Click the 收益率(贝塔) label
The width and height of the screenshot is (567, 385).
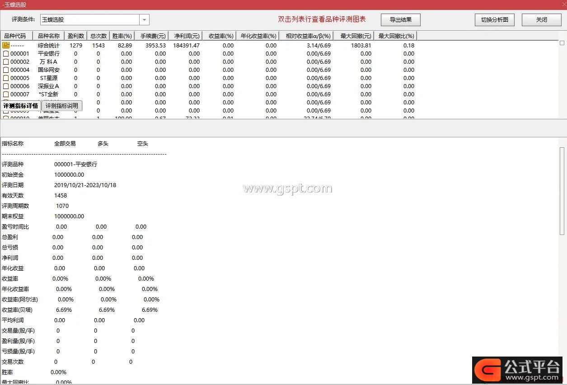pos(17,310)
